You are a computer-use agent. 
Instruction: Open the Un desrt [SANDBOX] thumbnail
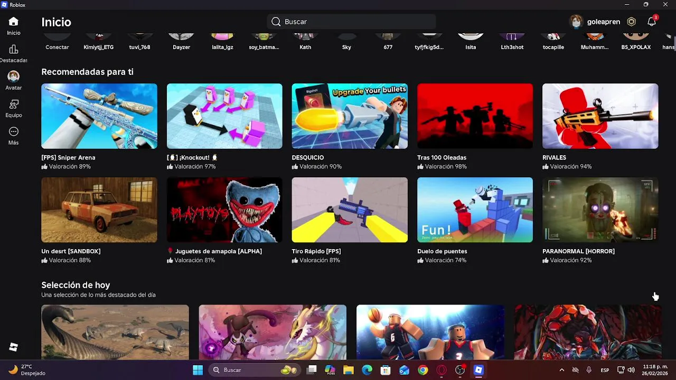(x=99, y=210)
